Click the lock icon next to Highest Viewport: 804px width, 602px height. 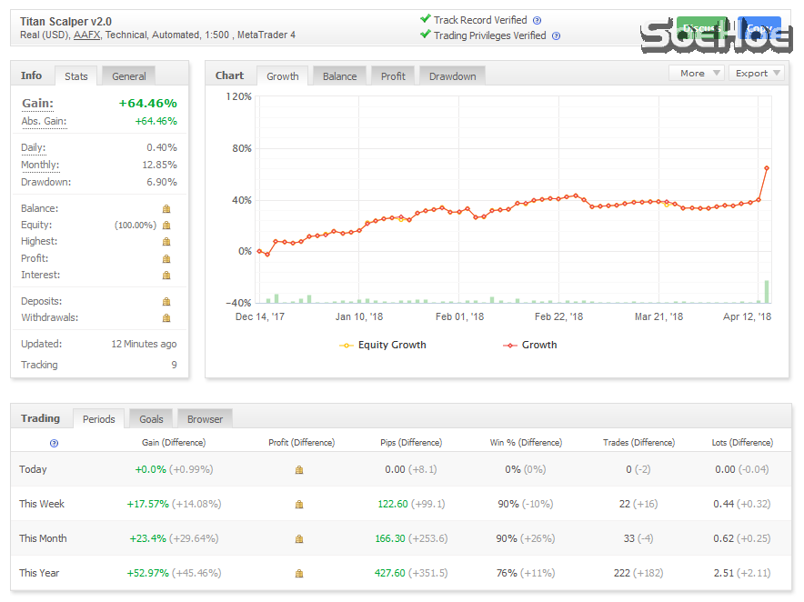click(x=166, y=242)
